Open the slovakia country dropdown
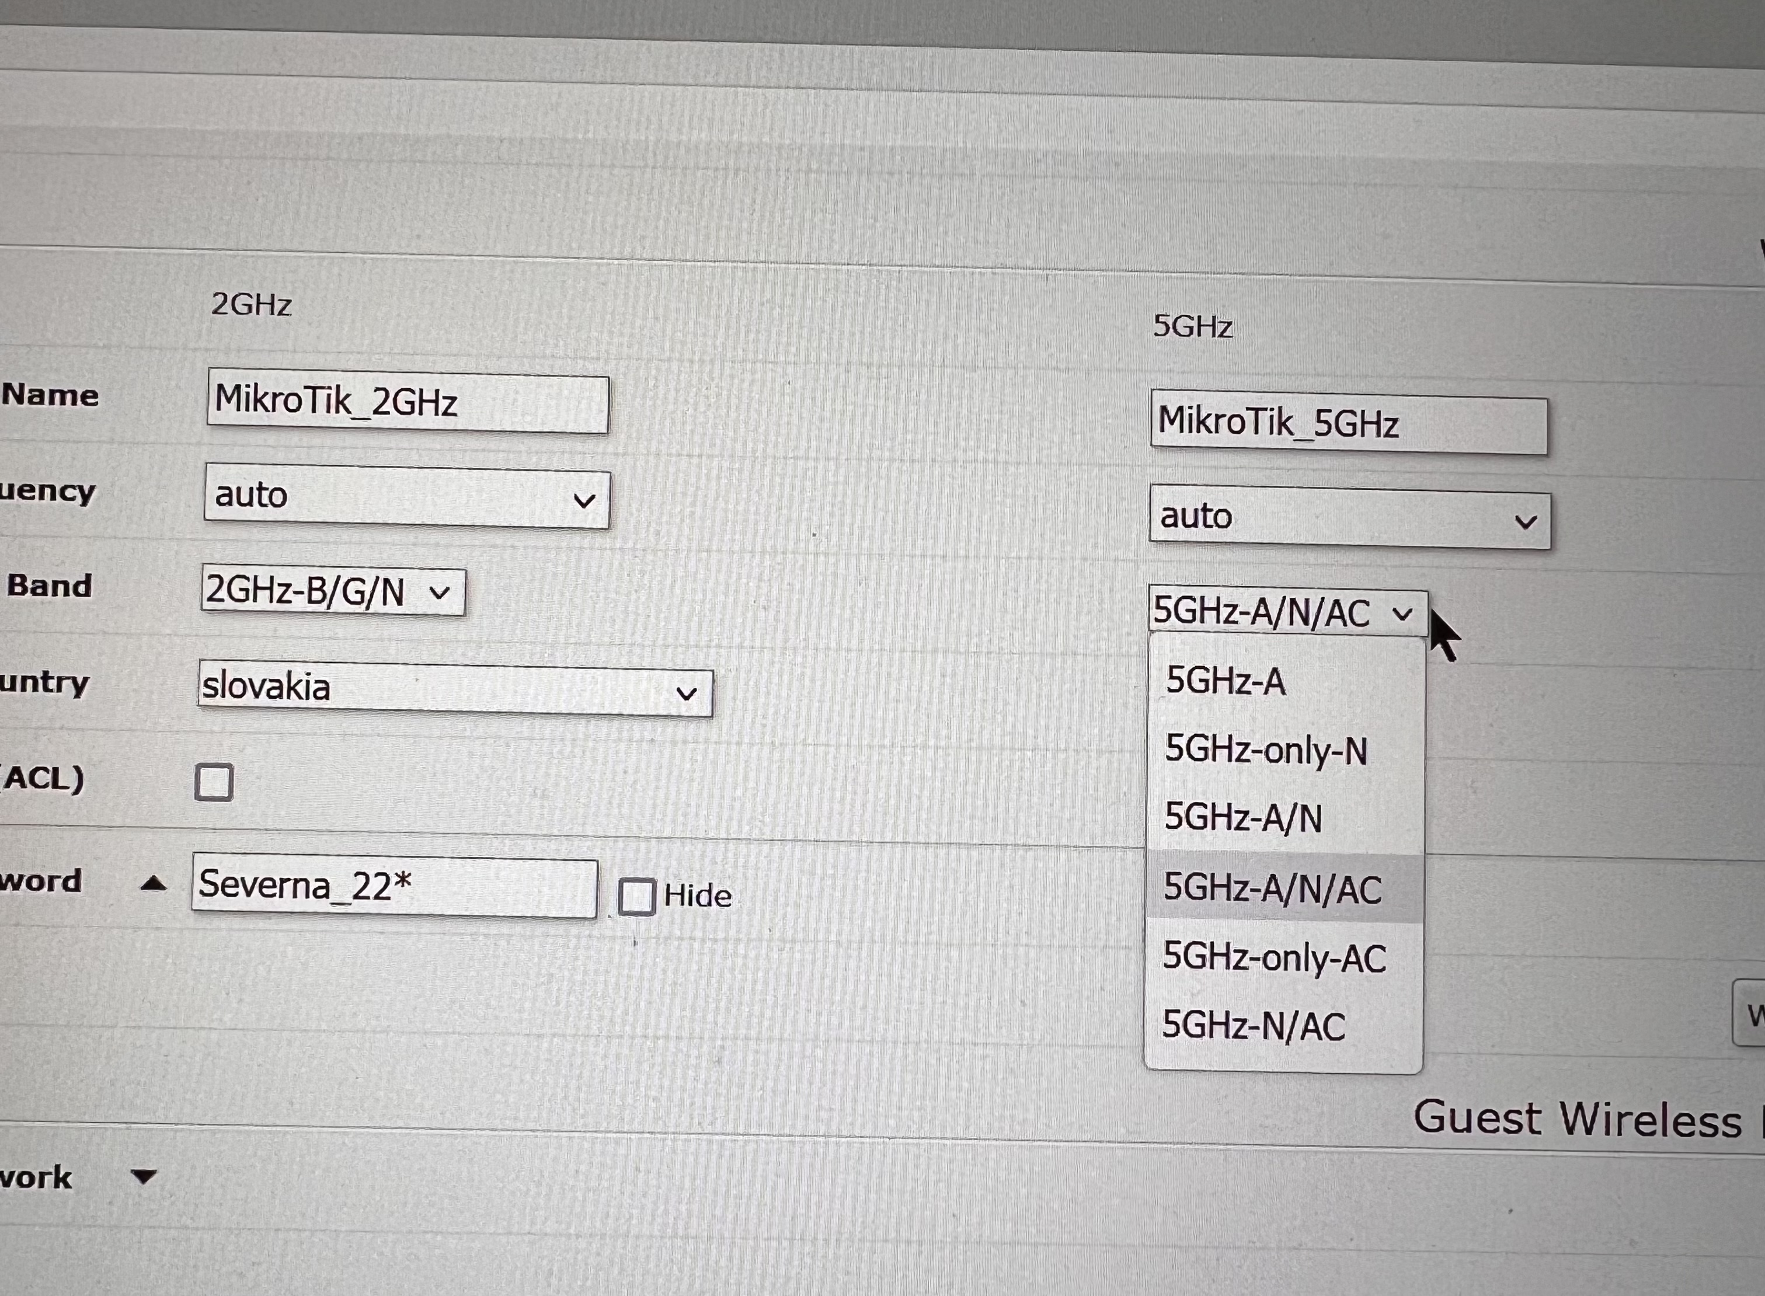This screenshot has width=1765, height=1296. coord(455,691)
